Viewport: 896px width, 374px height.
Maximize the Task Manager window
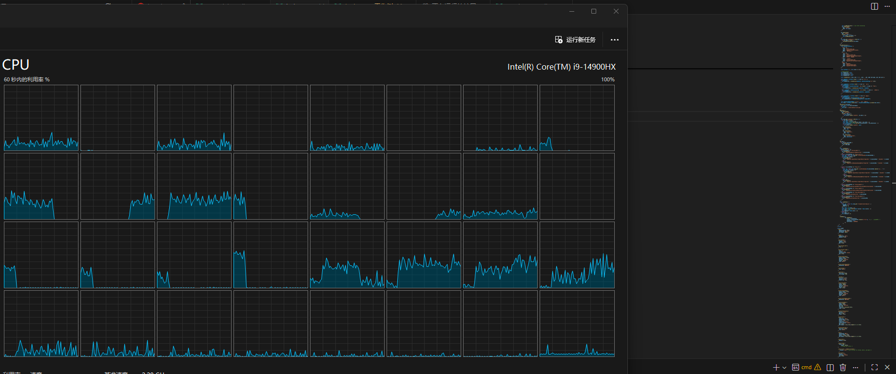click(594, 11)
